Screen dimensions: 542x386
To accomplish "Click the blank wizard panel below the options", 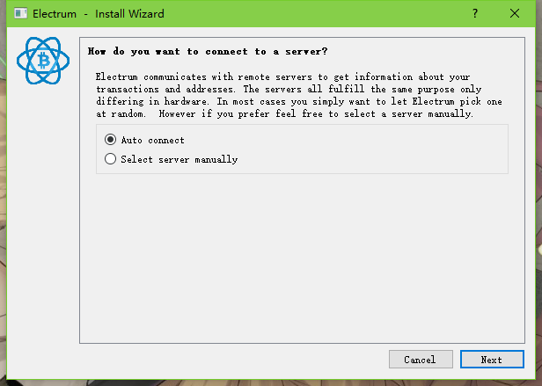I will 302,258.
